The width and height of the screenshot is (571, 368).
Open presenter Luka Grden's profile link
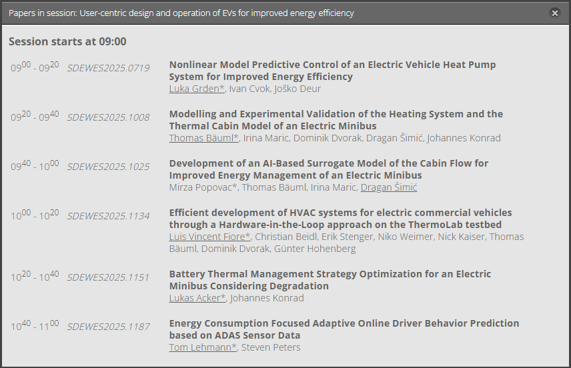197,89
